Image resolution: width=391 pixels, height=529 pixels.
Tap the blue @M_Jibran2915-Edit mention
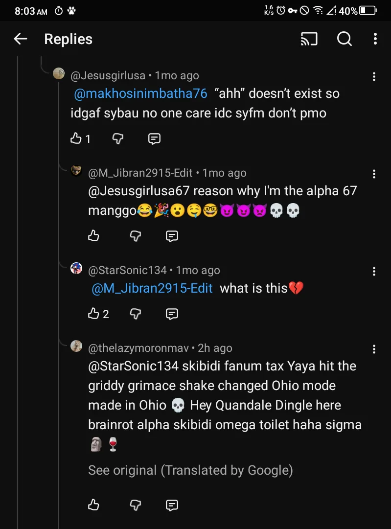click(x=152, y=288)
